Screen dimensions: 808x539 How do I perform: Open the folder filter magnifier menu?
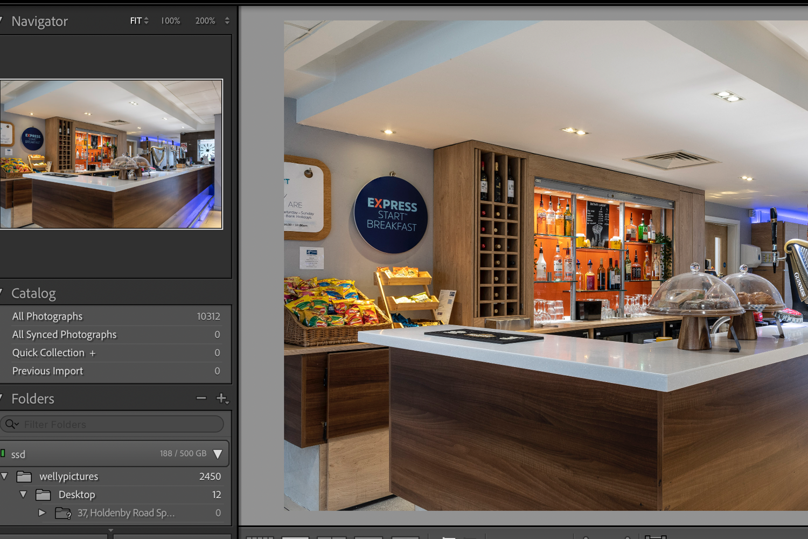click(11, 424)
